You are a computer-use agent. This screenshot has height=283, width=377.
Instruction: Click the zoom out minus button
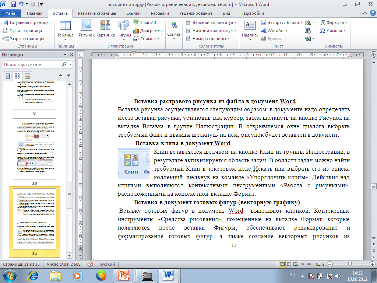click(330, 264)
